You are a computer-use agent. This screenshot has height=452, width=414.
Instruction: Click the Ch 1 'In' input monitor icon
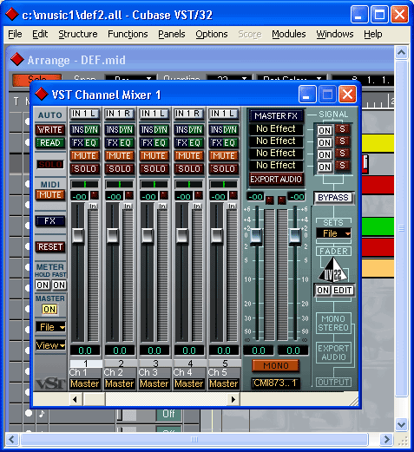pyautogui.click(x=93, y=206)
